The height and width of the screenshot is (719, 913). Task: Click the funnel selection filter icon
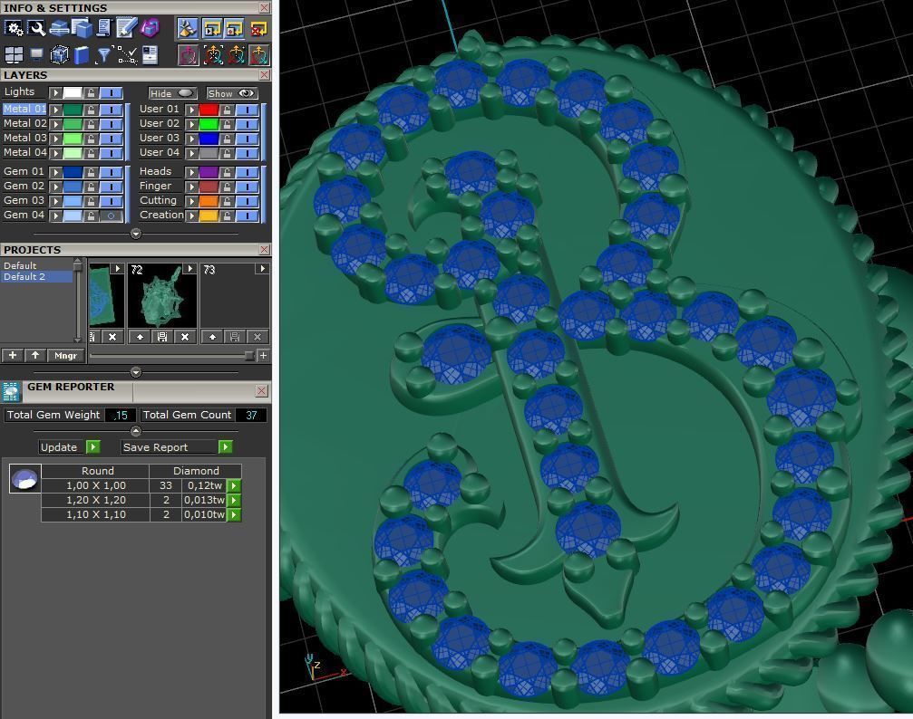(104, 54)
